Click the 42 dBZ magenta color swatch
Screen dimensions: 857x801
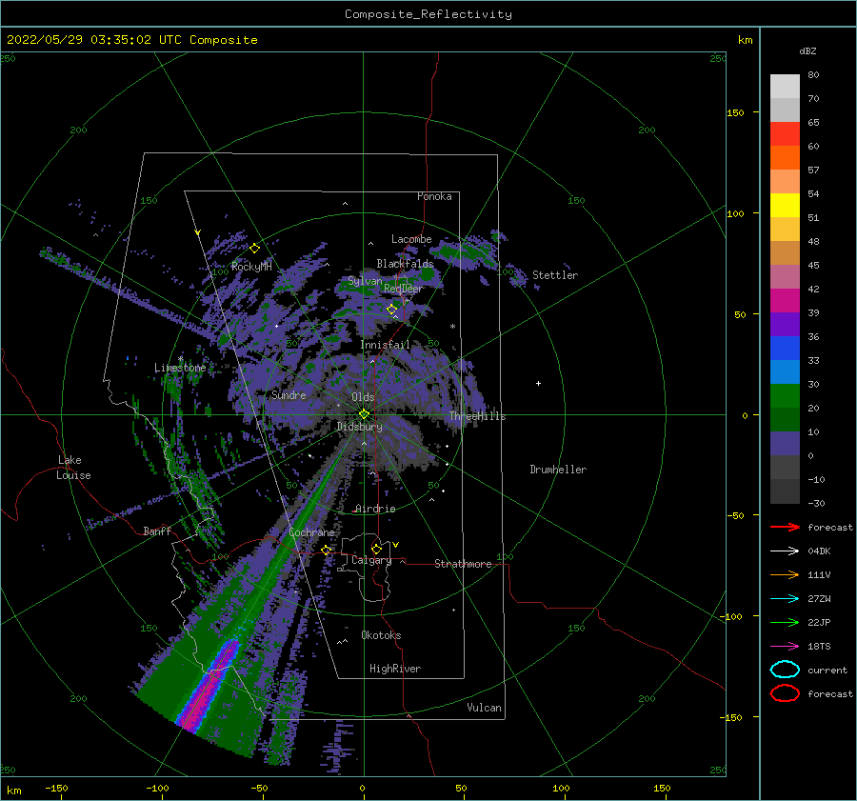785,300
